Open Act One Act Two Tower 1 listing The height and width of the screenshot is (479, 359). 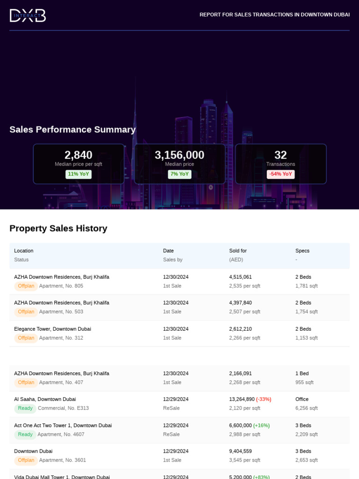tap(63, 426)
